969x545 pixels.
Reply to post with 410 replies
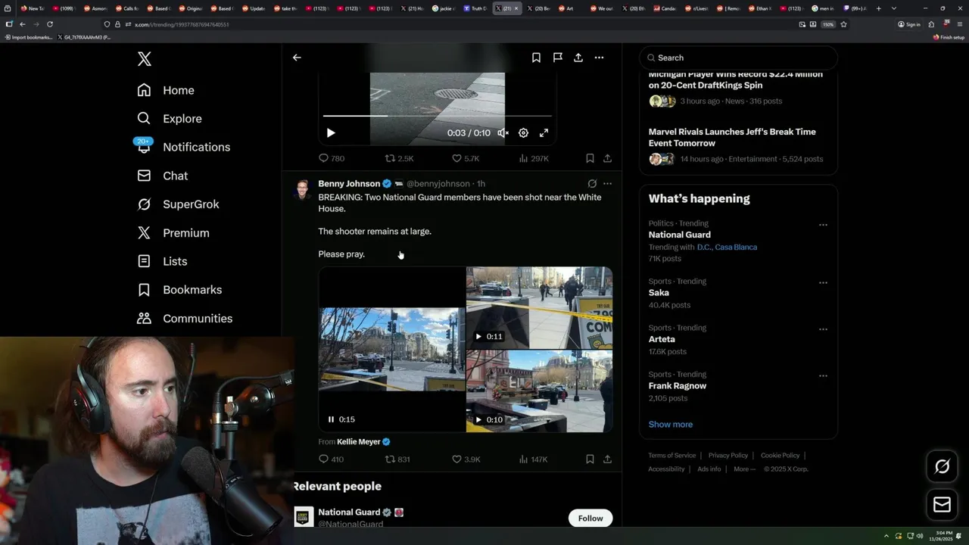point(332,459)
